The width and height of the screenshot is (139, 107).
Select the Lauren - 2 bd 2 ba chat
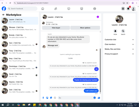point(19,21)
